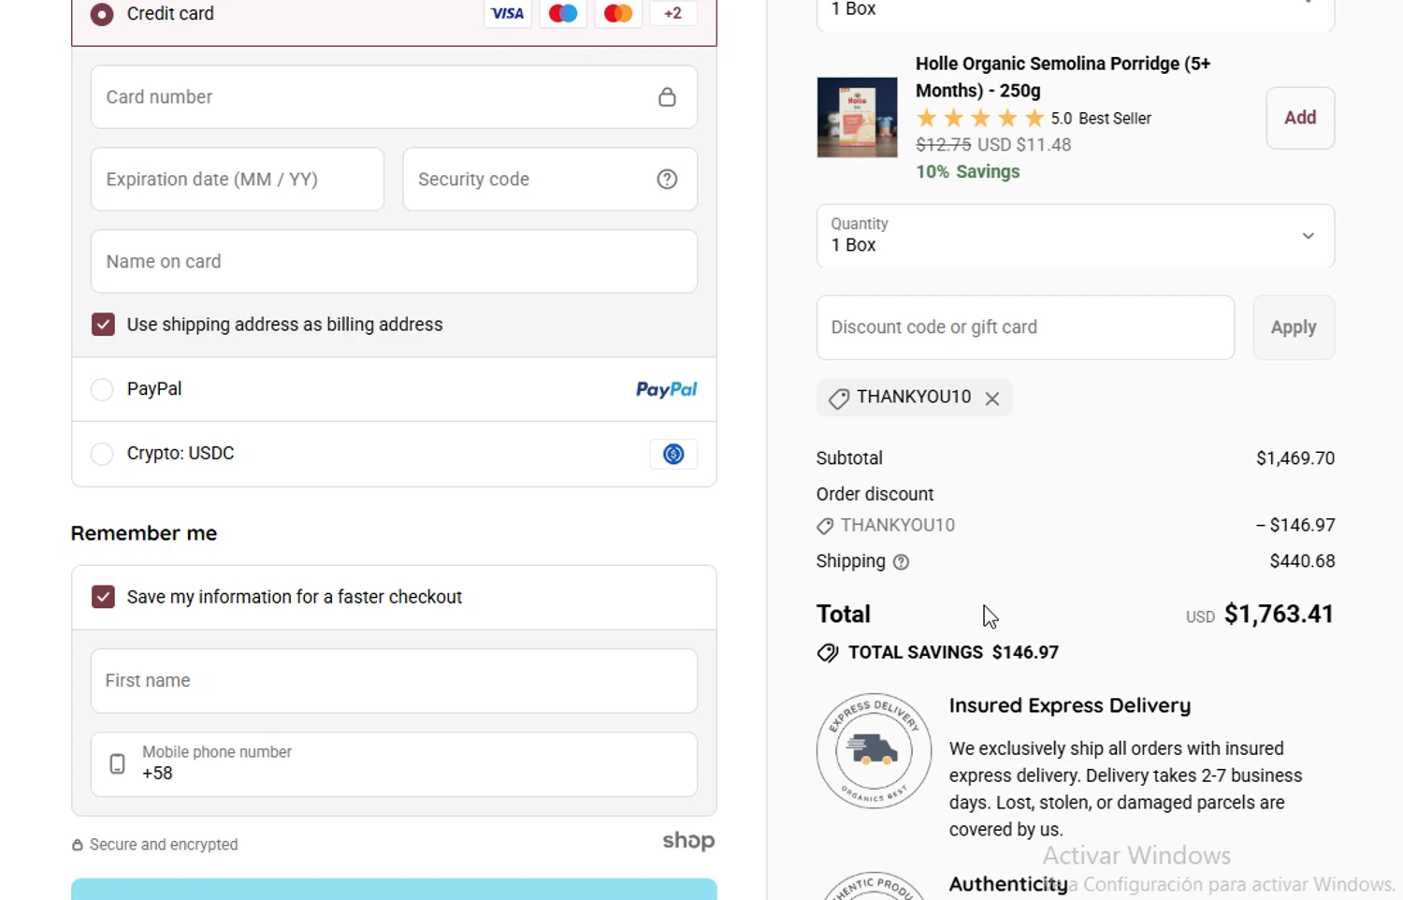
Task: Click the Secure and encrypted lock icon
Action: (78, 845)
